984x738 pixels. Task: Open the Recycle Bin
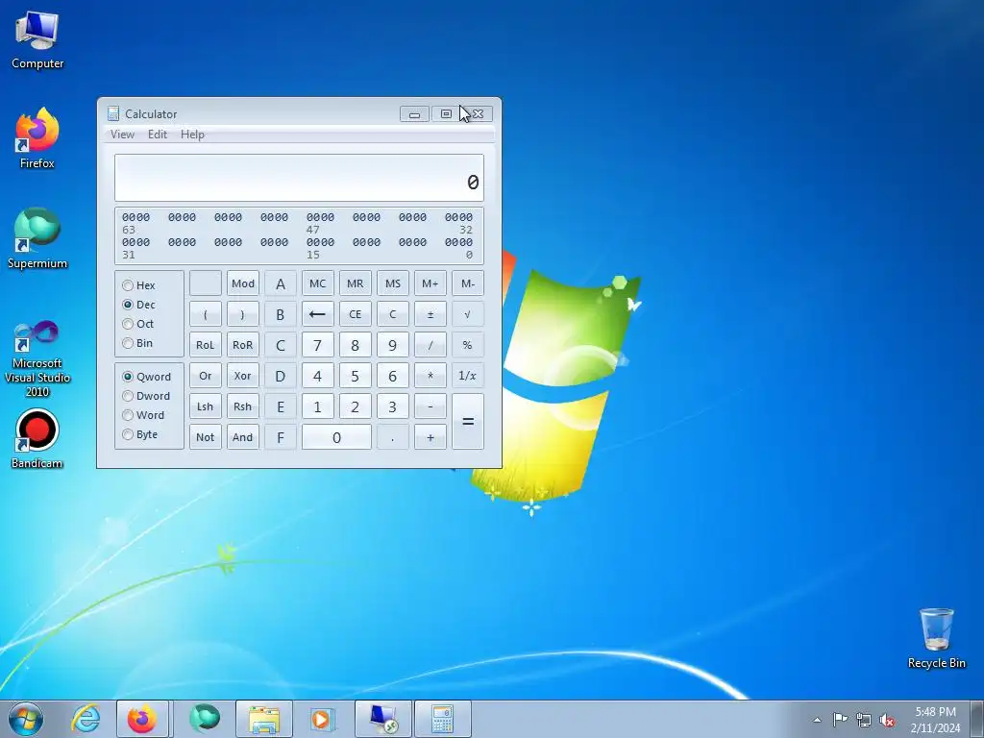click(936, 638)
